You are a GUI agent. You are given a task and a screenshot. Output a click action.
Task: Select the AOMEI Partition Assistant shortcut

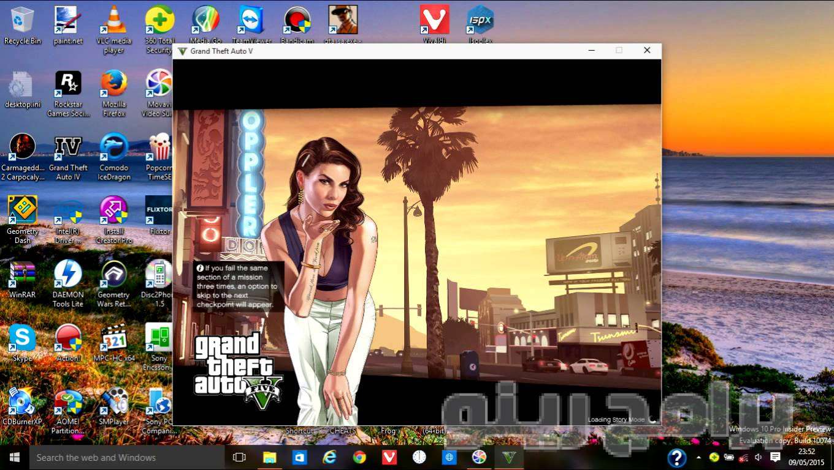coord(68,411)
